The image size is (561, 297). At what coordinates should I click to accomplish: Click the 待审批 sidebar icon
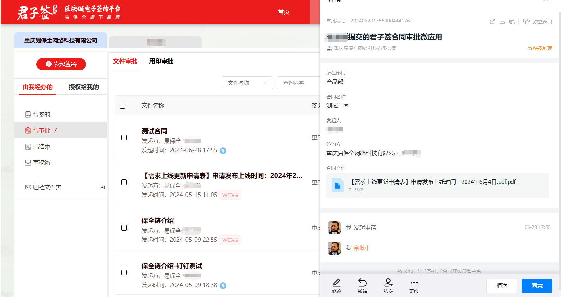[28, 131]
